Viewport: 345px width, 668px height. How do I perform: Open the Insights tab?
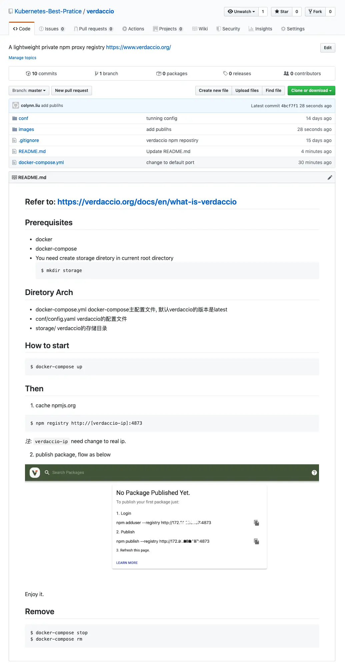tap(260, 29)
